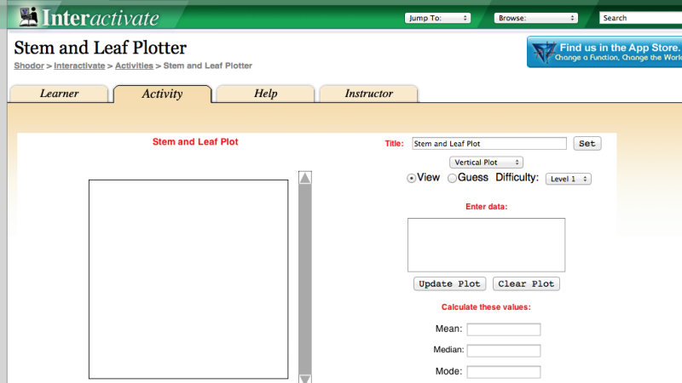Click the plot's vertical scrollbar track
The image size is (682, 383).
[x=305, y=278]
